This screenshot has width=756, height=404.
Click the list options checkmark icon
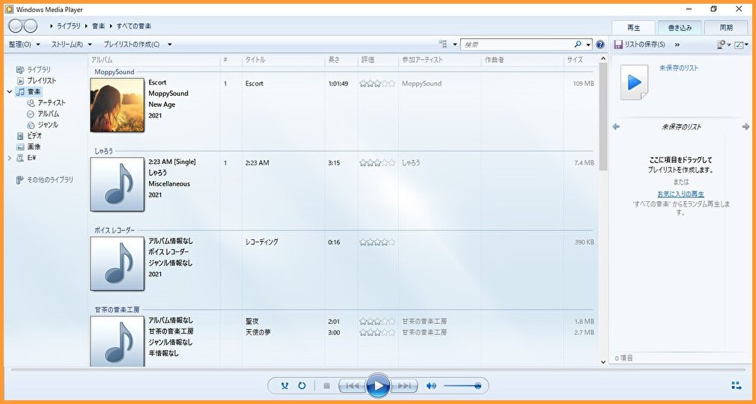coord(738,44)
